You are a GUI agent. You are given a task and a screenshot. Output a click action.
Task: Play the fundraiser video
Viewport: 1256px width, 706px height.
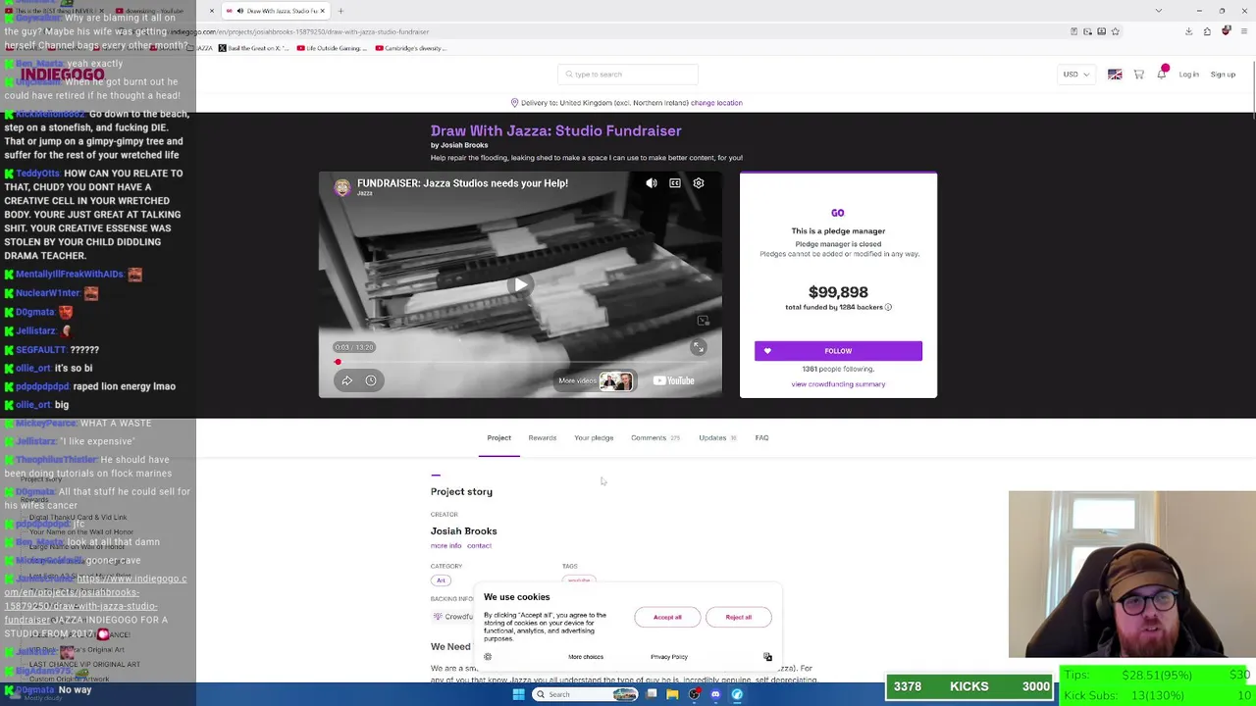tap(520, 285)
